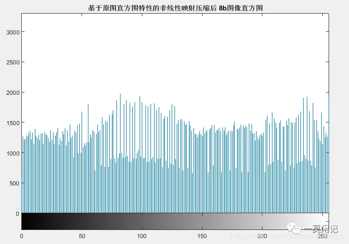Click the y-axis label 3000
The width and height of the screenshot is (349, 244).
click(13, 32)
